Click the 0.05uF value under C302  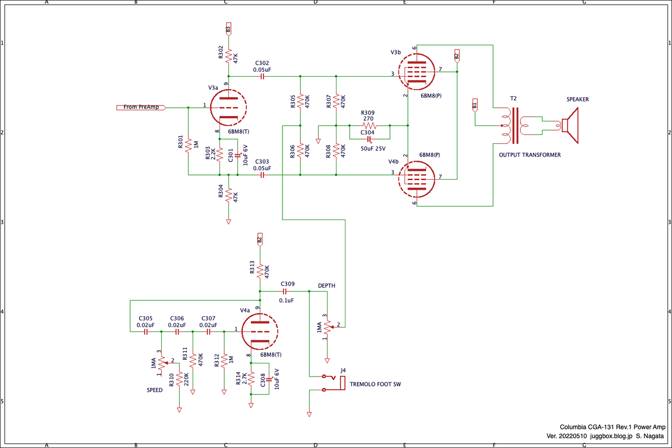(261, 69)
